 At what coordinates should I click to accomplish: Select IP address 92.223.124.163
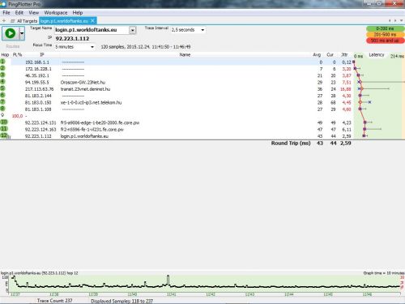[x=40, y=130]
